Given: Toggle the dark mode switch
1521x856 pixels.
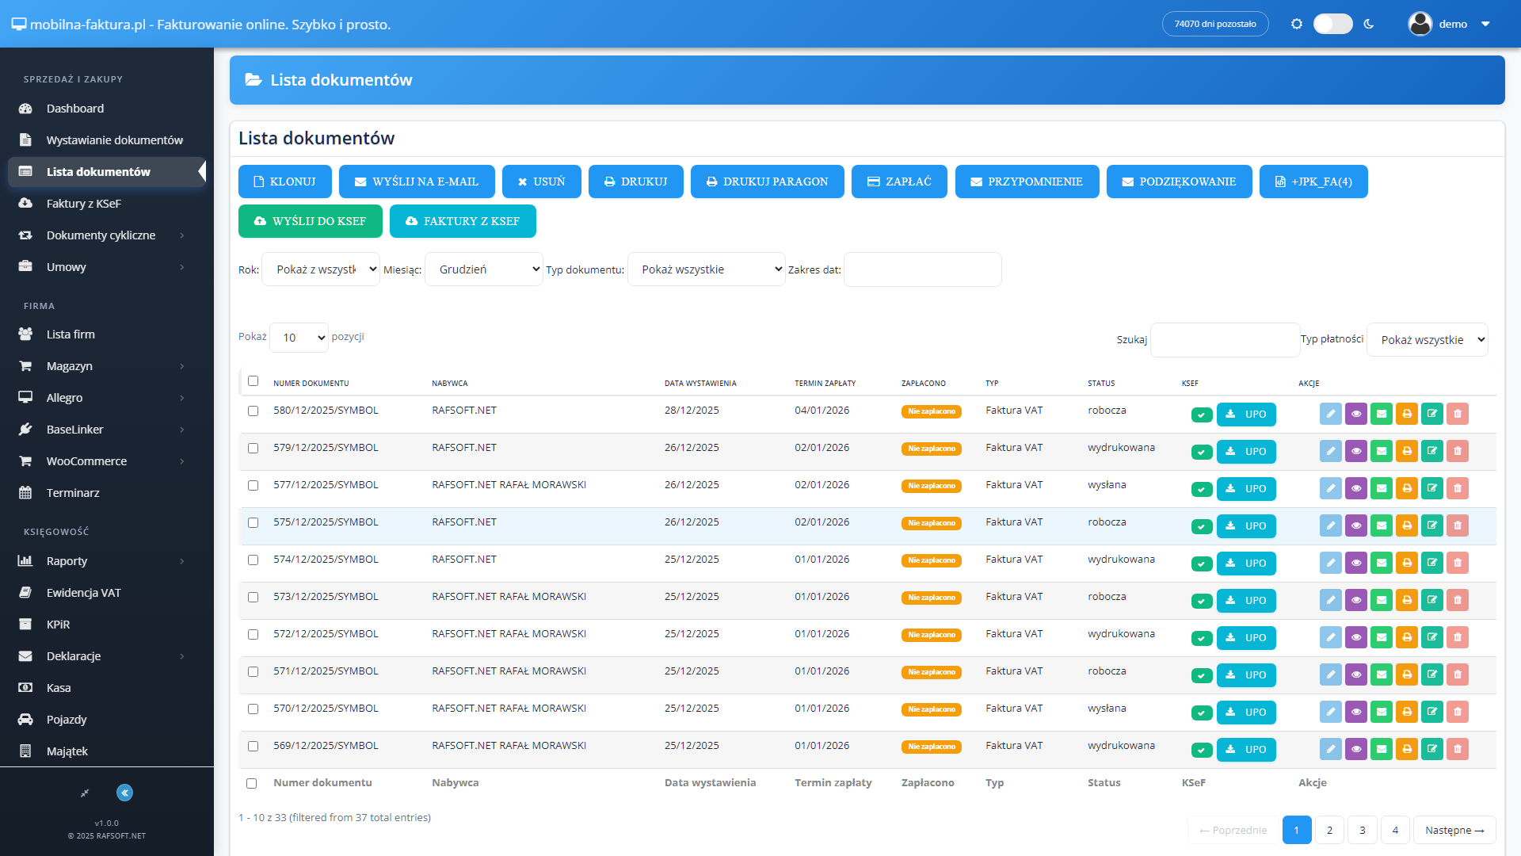Looking at the screenshot, I should (x=1332, y=24).
